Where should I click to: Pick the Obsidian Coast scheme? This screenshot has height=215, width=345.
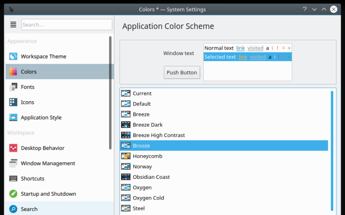pos(151,177)
